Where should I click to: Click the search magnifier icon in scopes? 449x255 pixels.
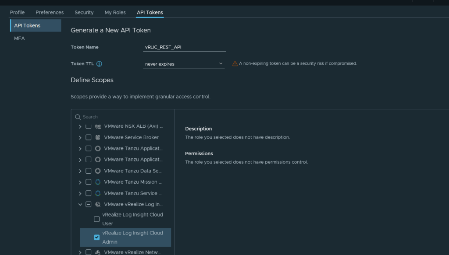click(78, 117)
